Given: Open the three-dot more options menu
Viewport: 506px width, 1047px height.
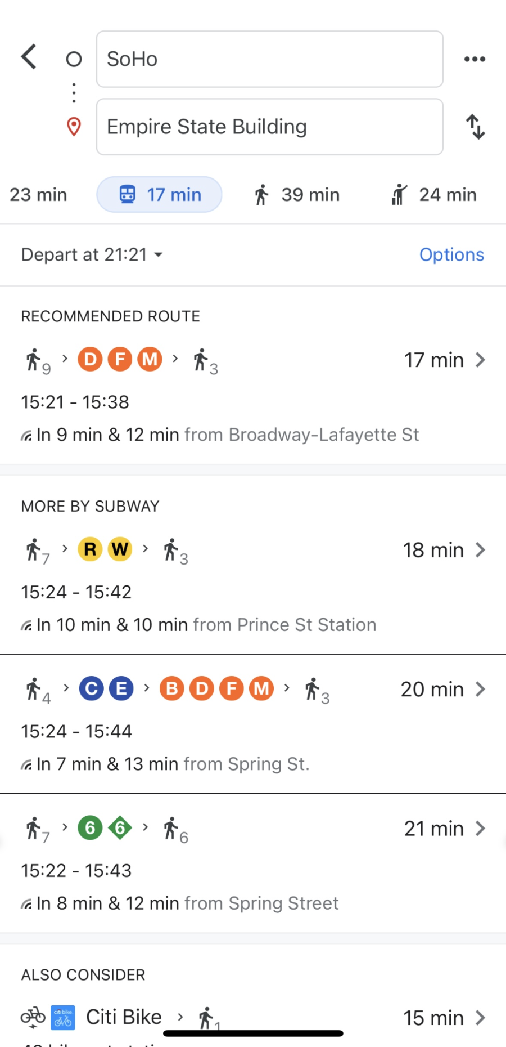Looking at the screenshot, I should tap(475, 59).
